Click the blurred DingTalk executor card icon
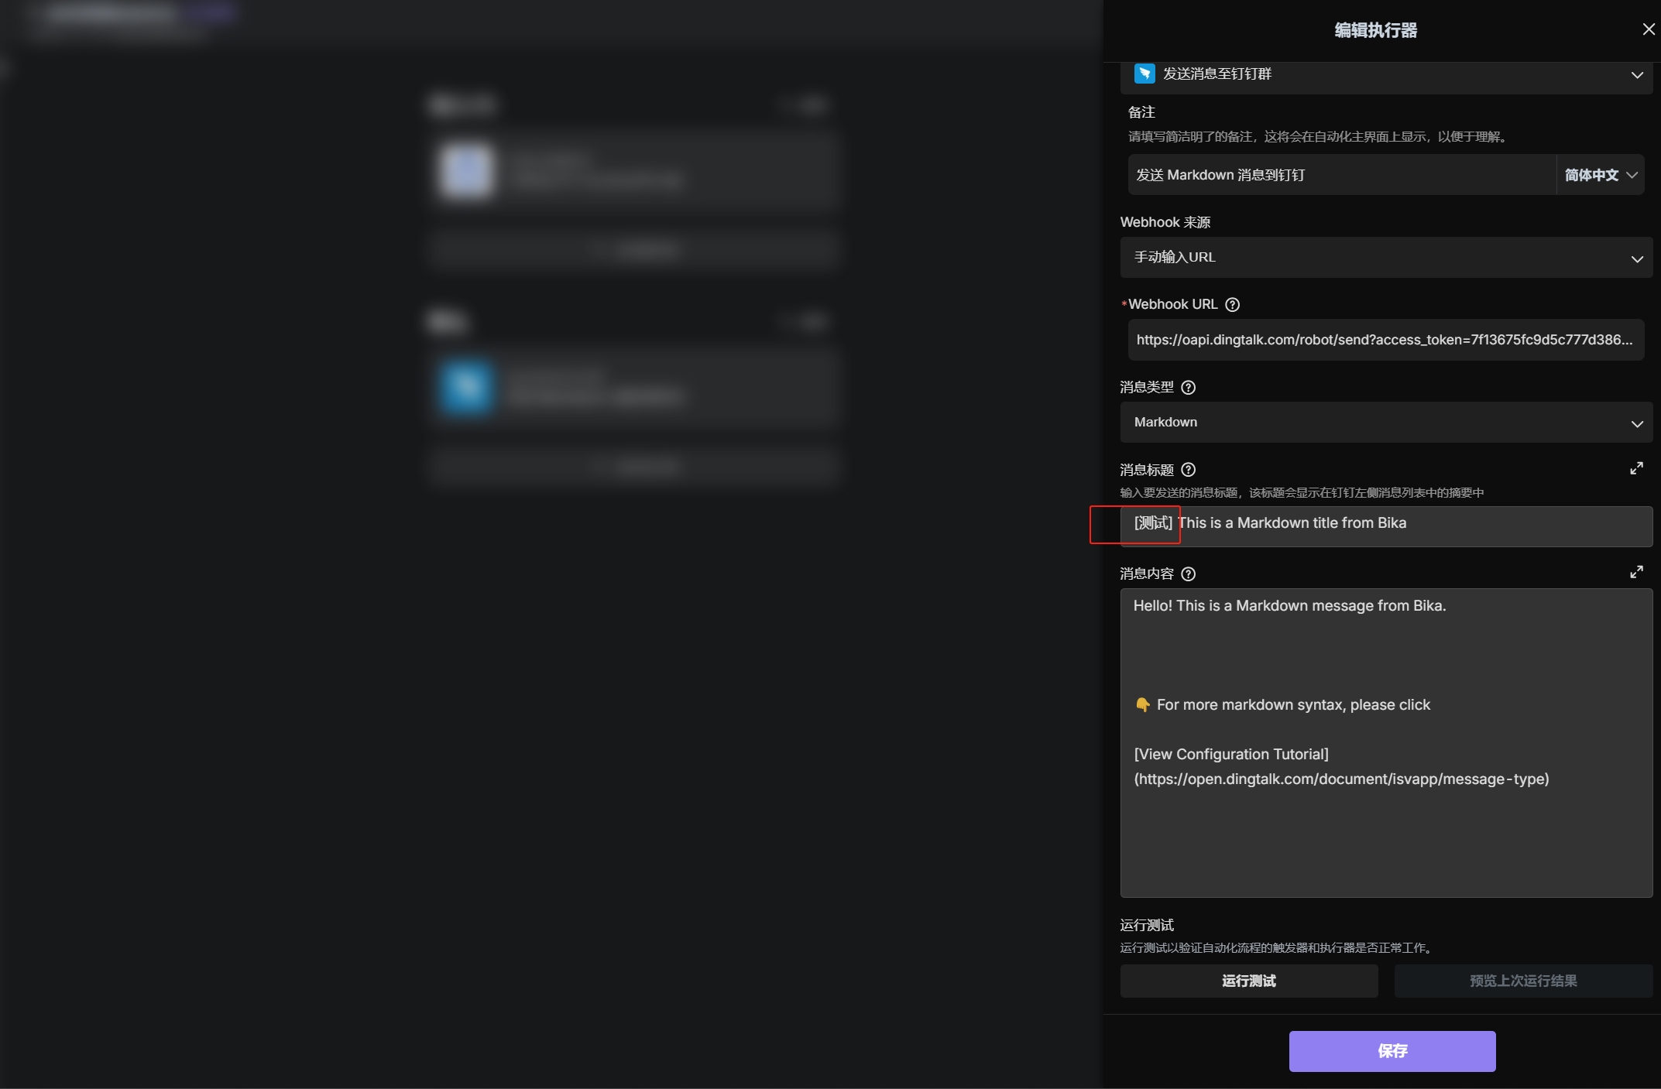The height and width of the screenshot is (1089, 1661). tap(466, 386)
